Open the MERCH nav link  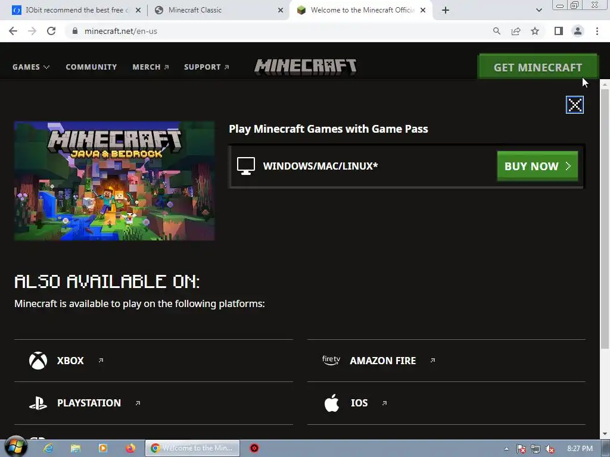click(151, 67)
